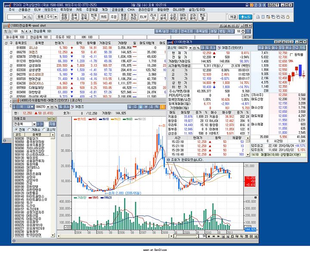
Task: Open the main toolbar stock code dropdown
Action: click(x=25, y=17)
